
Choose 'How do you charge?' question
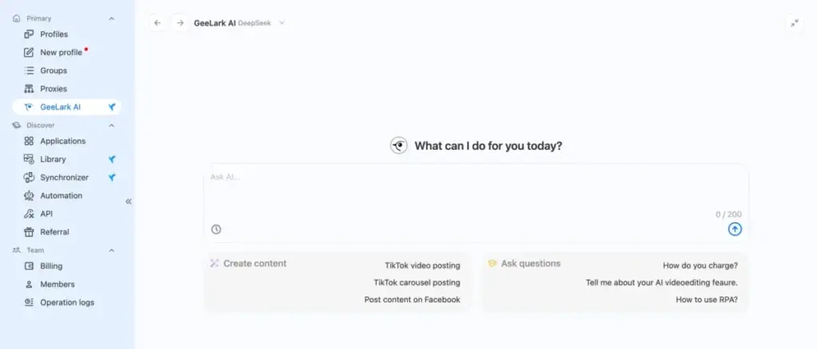pyautogui.click(x=700, y=265)
